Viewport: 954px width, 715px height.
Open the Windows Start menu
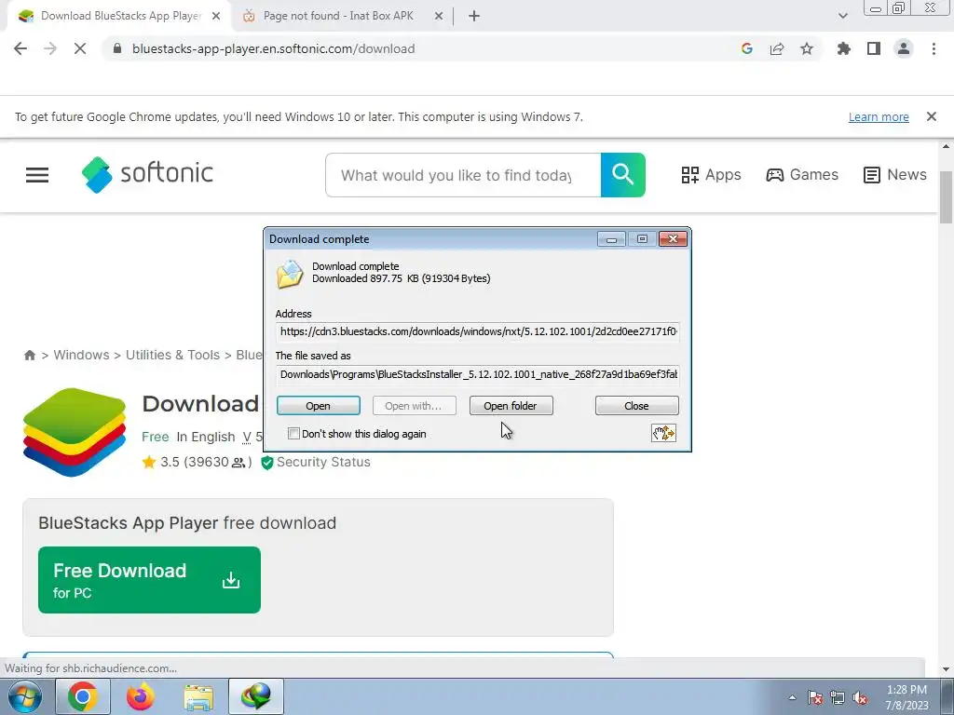pos(24,696)
